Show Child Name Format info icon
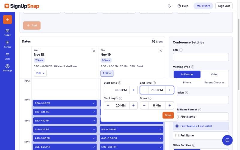240x150 pixels. [200, 109]
